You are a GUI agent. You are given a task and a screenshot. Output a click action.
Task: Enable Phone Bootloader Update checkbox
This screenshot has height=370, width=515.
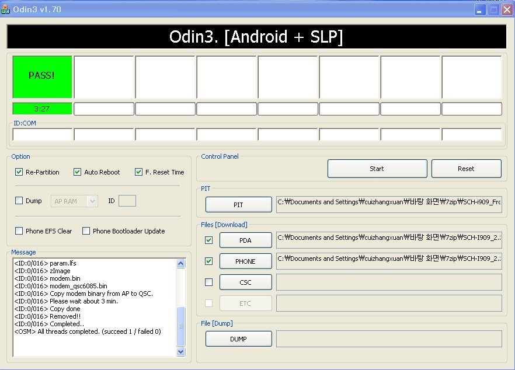pyautogui.click(x=86, y=231)
